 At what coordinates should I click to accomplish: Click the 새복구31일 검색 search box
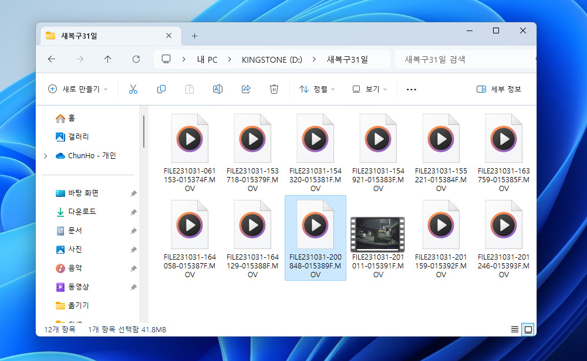click(x=465, y=59)
